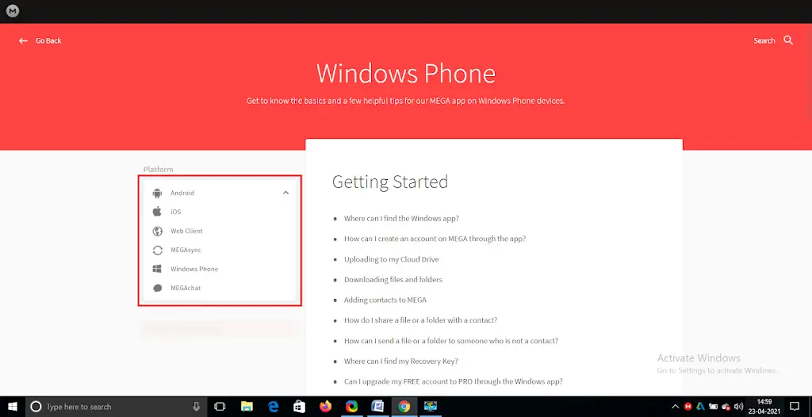Collapse the Platform dropdown chevron
Image resolution: width=812 pixels, height=417 pixels.
click(285, 193)
